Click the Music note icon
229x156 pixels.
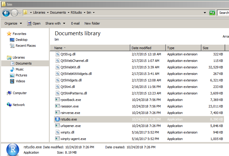click(x=12, y=69)
